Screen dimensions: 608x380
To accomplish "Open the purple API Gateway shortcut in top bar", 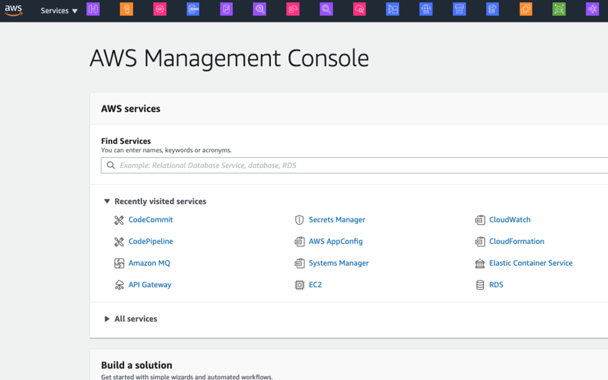I will 93,9.
